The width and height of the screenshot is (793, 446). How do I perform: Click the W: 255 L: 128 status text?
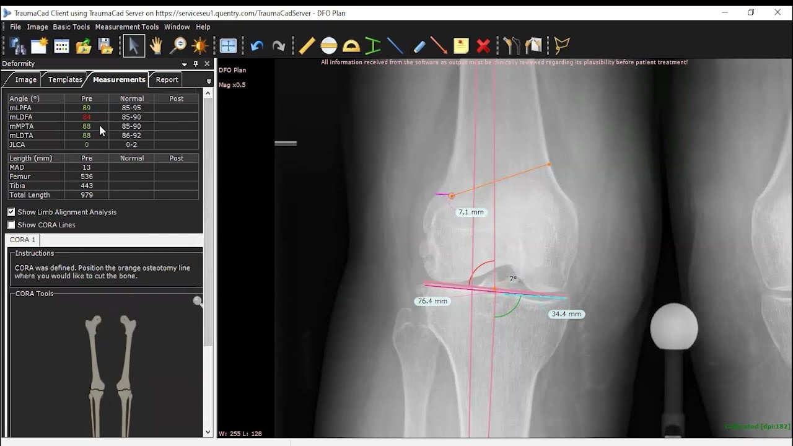240,434
